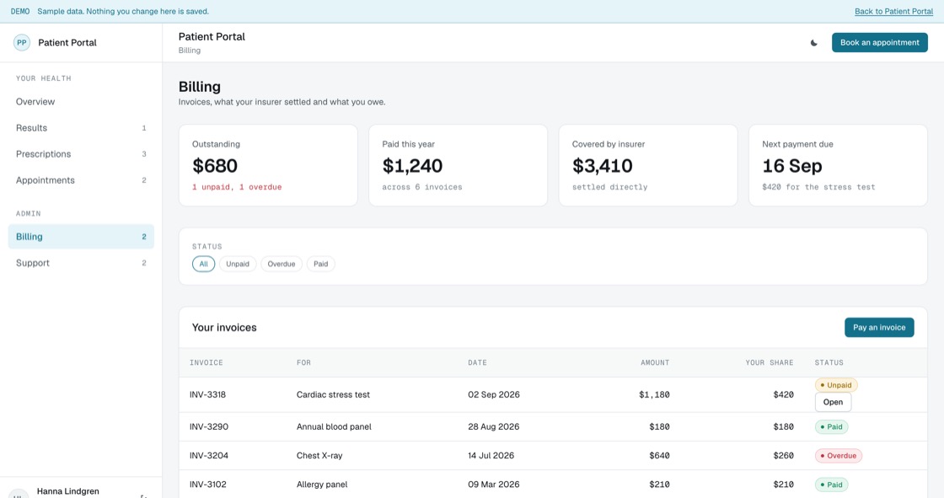Screen dimensions: 944x498
Task: Click invoice number INV-3102
Action: tap(208, 485)
